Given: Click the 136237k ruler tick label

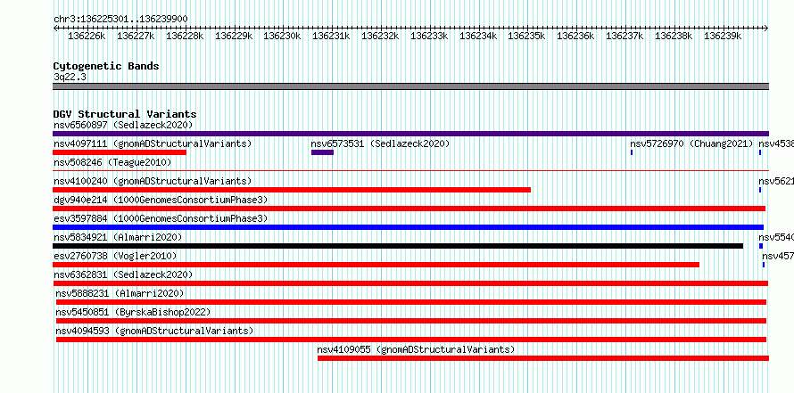Looking at the screenshot, I should (x=624, y=36).
